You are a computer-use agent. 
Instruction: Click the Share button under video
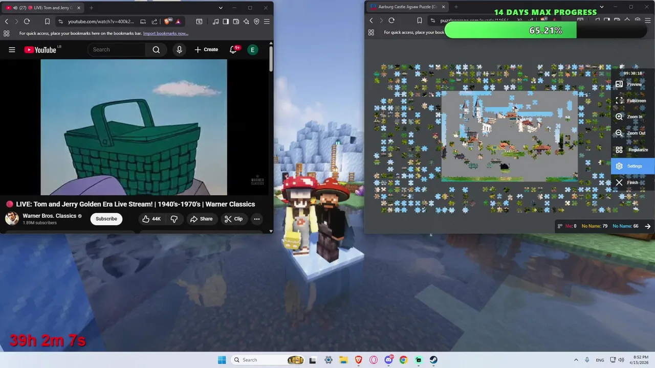(x=201, y=219)
